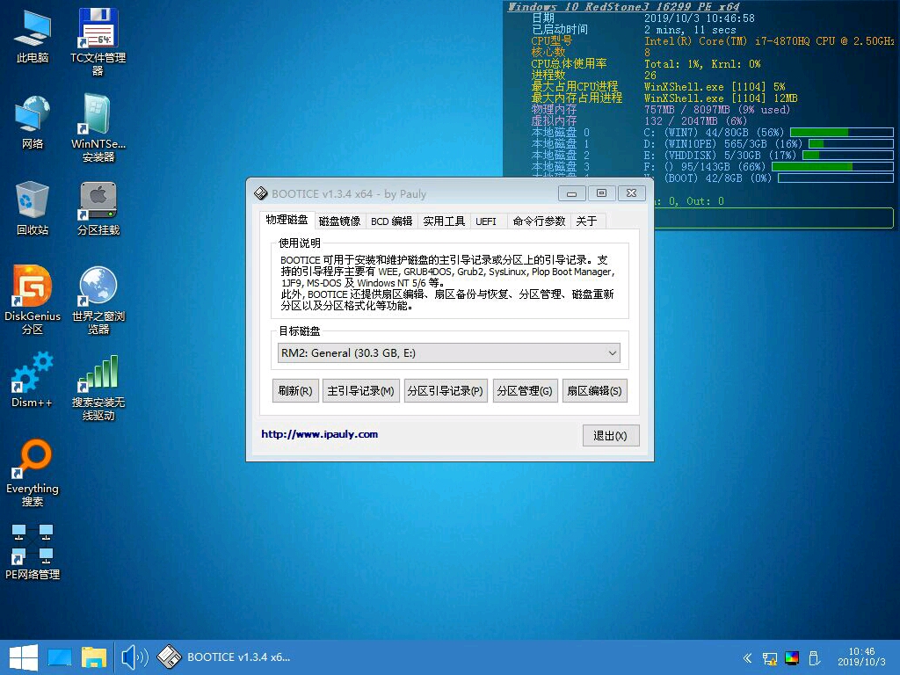Click the 退出(X) button

610,436
